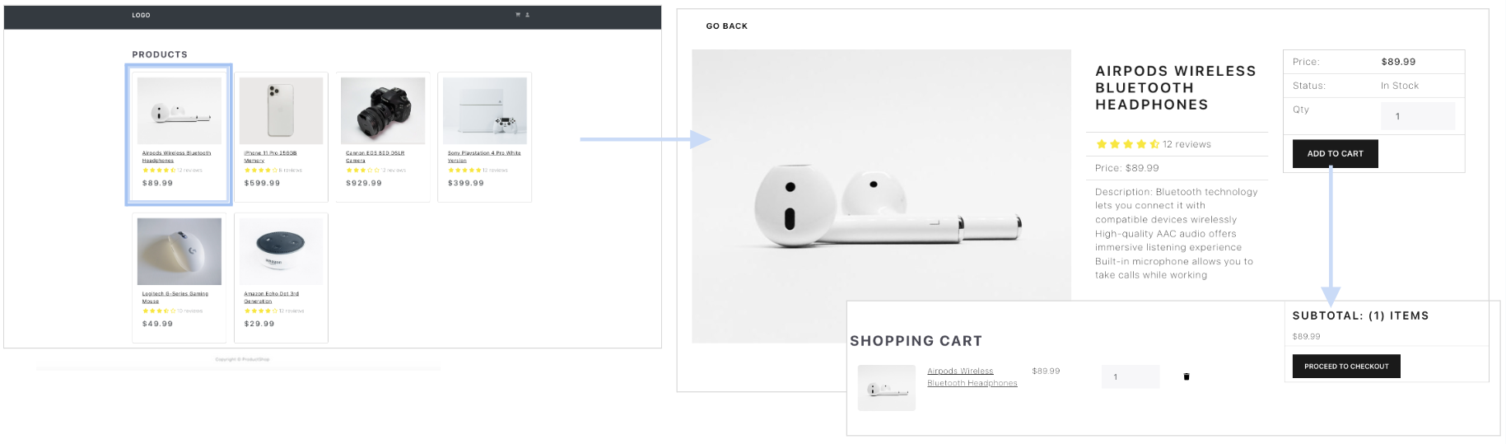
Task: Click the large Airpods product image
Action: tap(881, 196)
